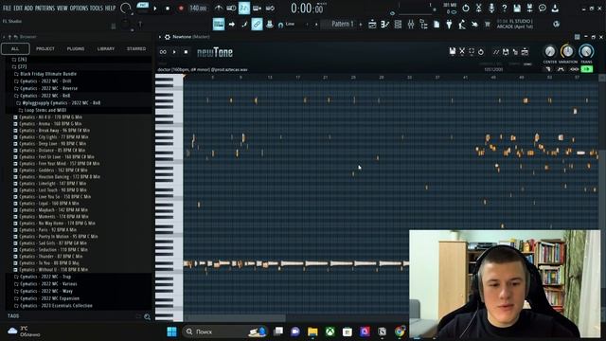Open the project info document icon
Viewport: 606px width, 341px height.
click(437, 25)
